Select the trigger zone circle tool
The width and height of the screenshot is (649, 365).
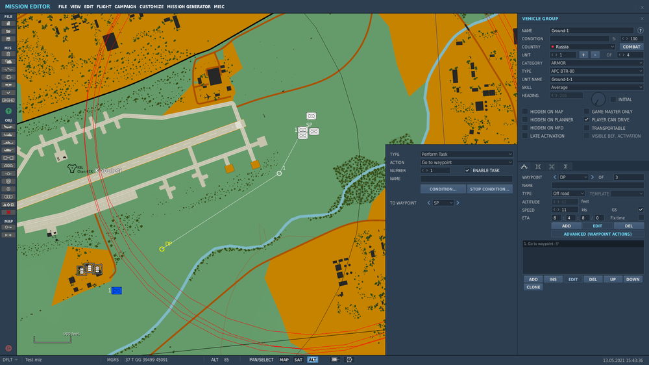pos(8,181)
